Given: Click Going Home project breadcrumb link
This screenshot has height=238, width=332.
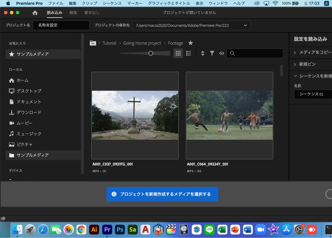Looking at the screenshot, I should point(142,43).
